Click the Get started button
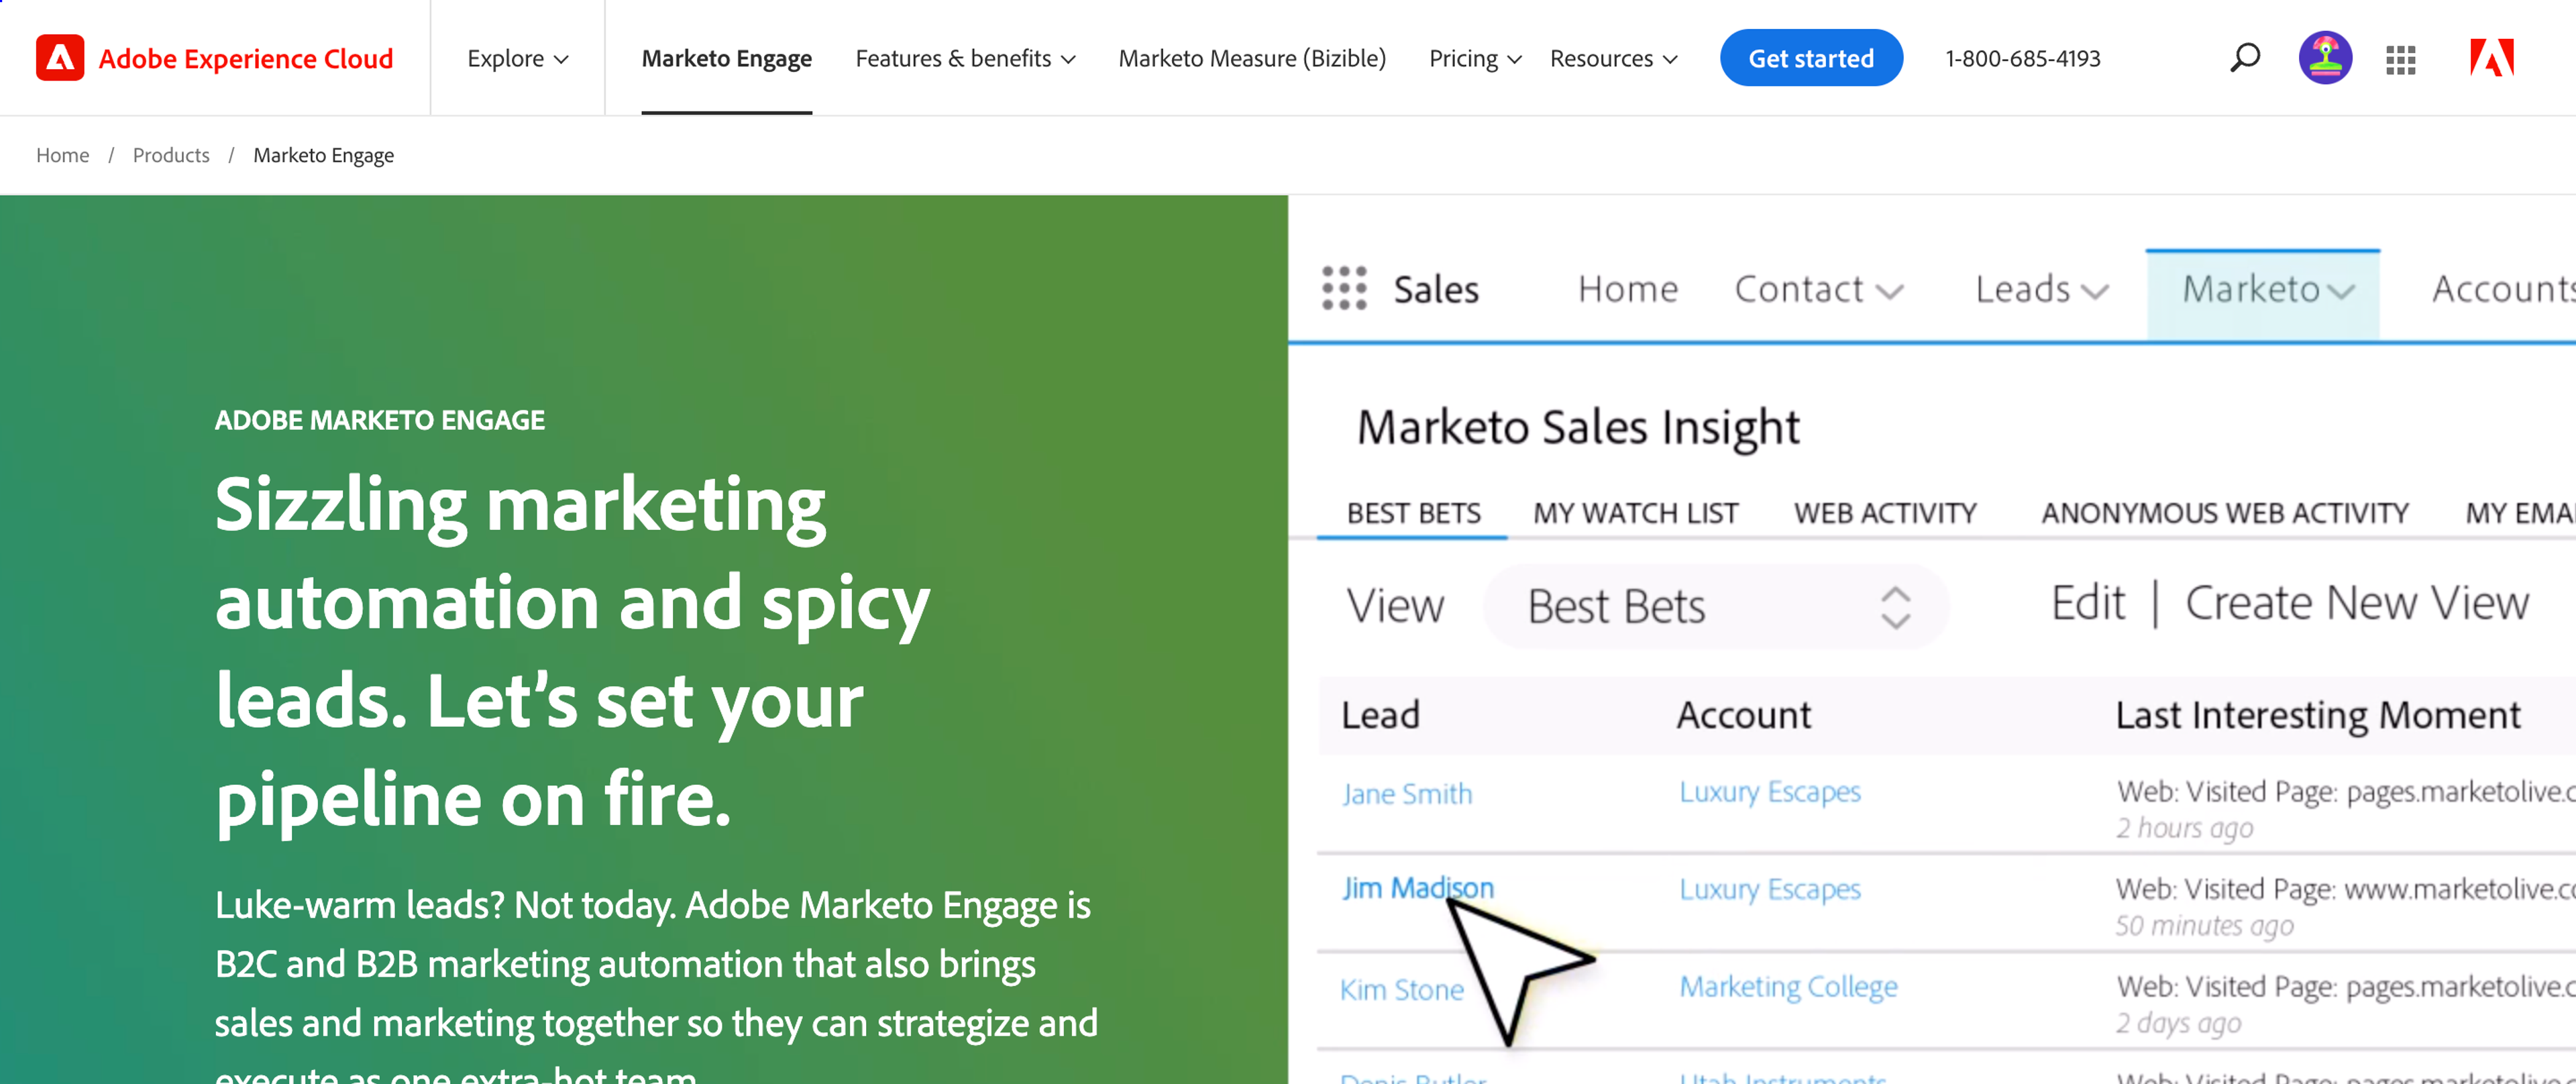 point(1811,58)
